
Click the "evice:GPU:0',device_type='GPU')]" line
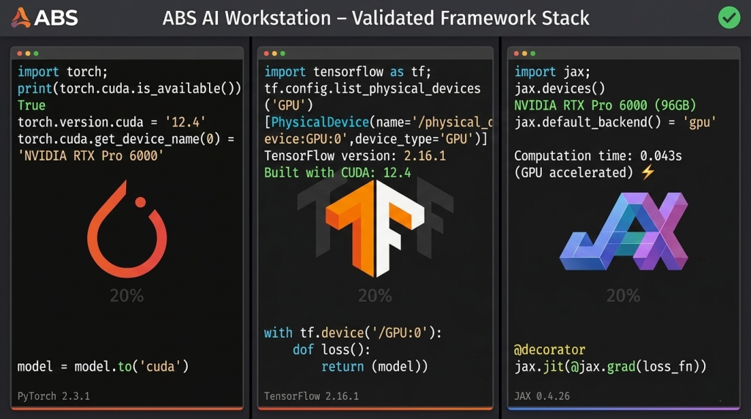[375, 139]
